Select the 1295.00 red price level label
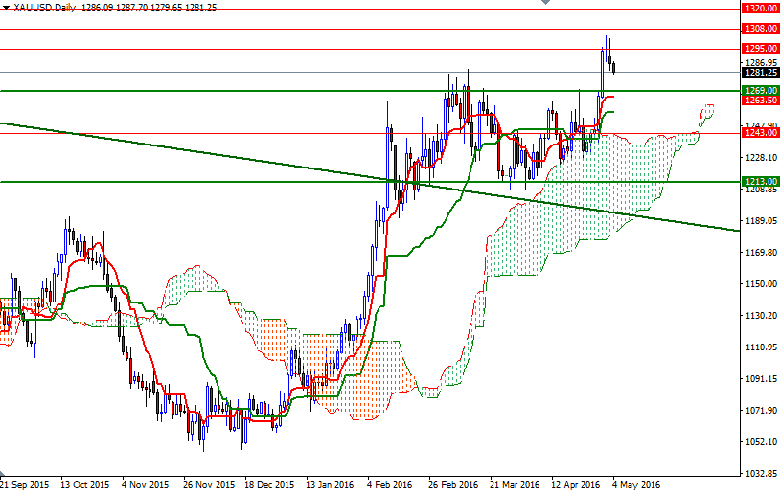 click(760, 49)
